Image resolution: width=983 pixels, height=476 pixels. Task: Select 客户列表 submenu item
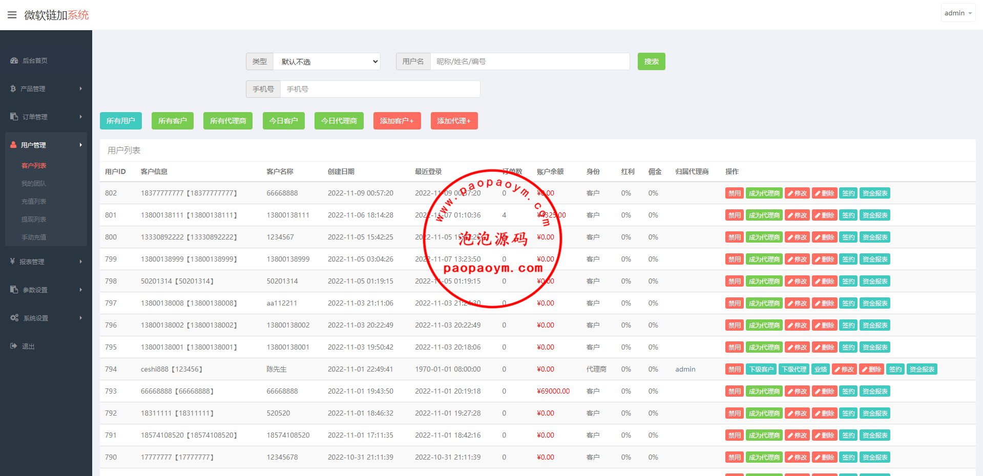(34, 165)
